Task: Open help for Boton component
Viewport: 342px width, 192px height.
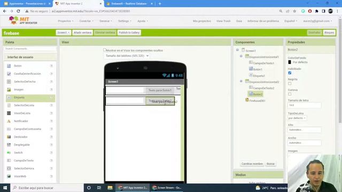Action: coord(51,66)
